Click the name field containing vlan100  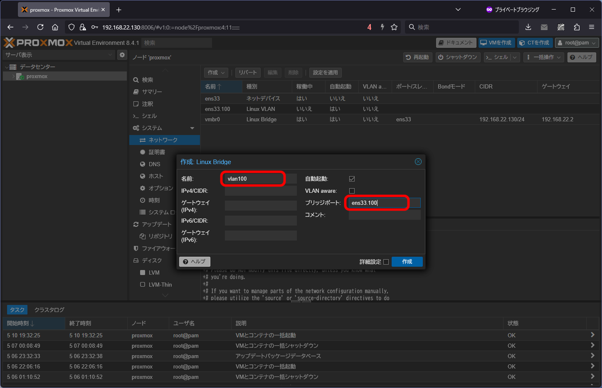coord(261,179)
